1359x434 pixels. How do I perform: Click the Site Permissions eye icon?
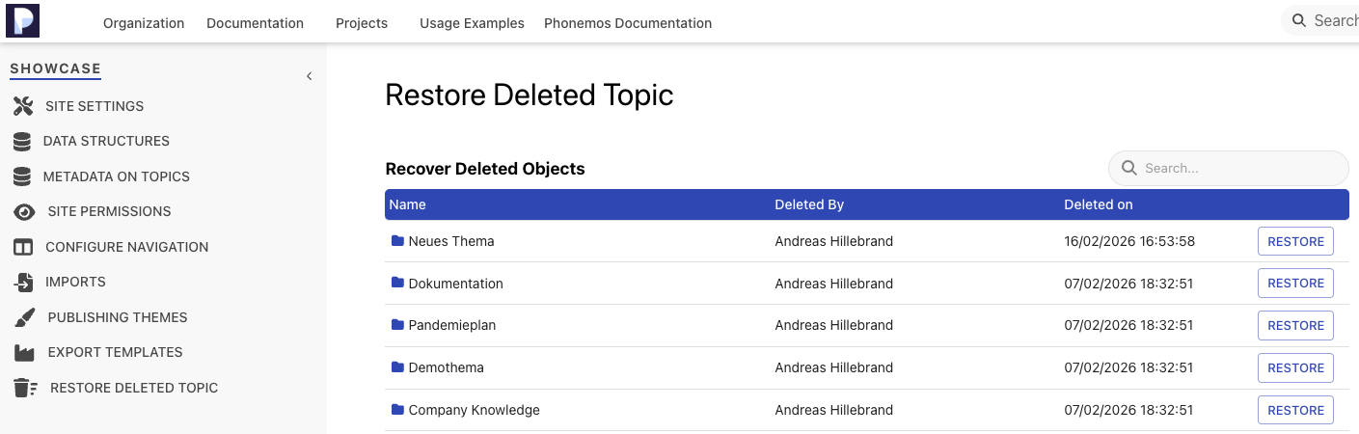point(24,212)
